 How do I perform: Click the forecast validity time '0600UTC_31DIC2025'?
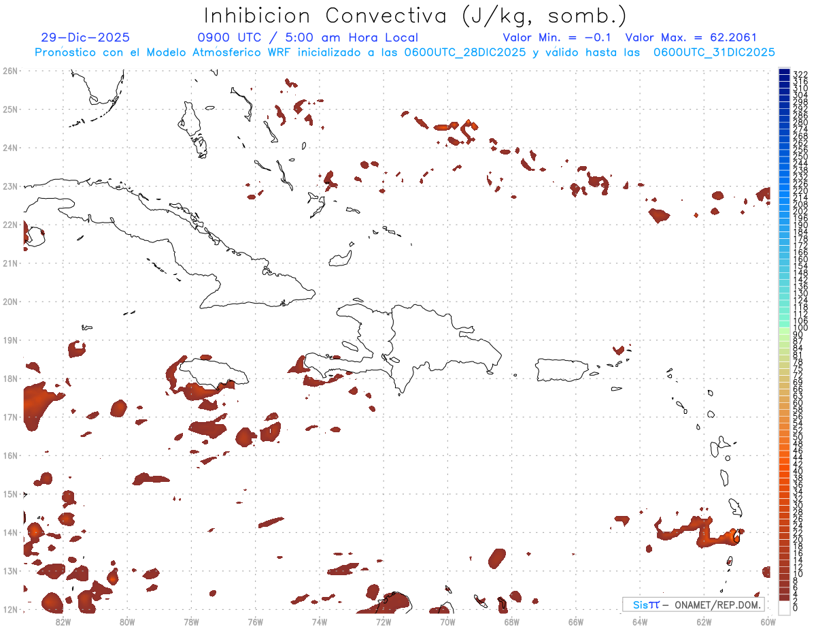pos(714,52)
